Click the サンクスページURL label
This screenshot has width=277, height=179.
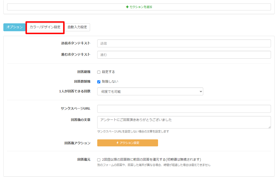(x=75, y=108)
